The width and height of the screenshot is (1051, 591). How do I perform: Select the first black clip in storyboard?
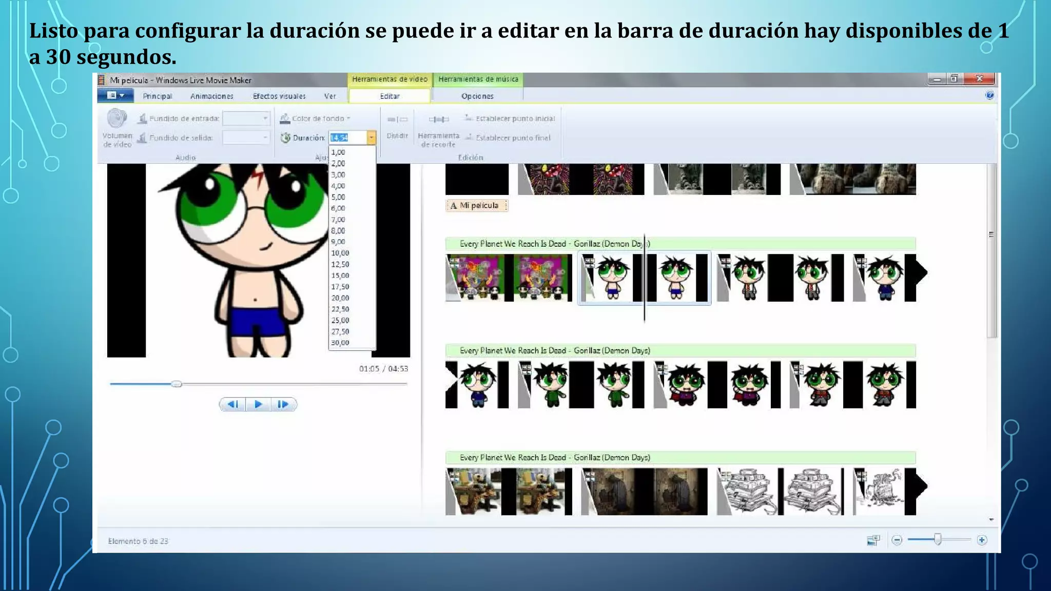[477, 179]
